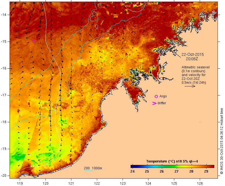
Task: Click the '20:08Z' time text
Action: click(192, 59)
